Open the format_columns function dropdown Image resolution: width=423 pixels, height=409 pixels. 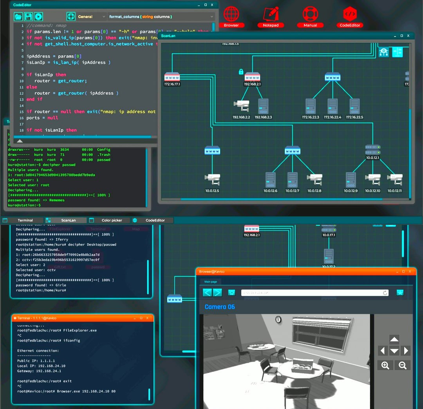pos(161,17)
